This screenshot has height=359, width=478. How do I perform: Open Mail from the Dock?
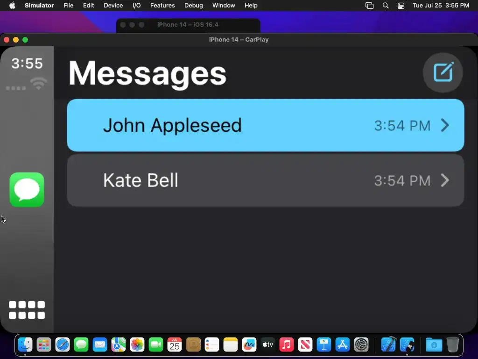(x=100, y=345)
